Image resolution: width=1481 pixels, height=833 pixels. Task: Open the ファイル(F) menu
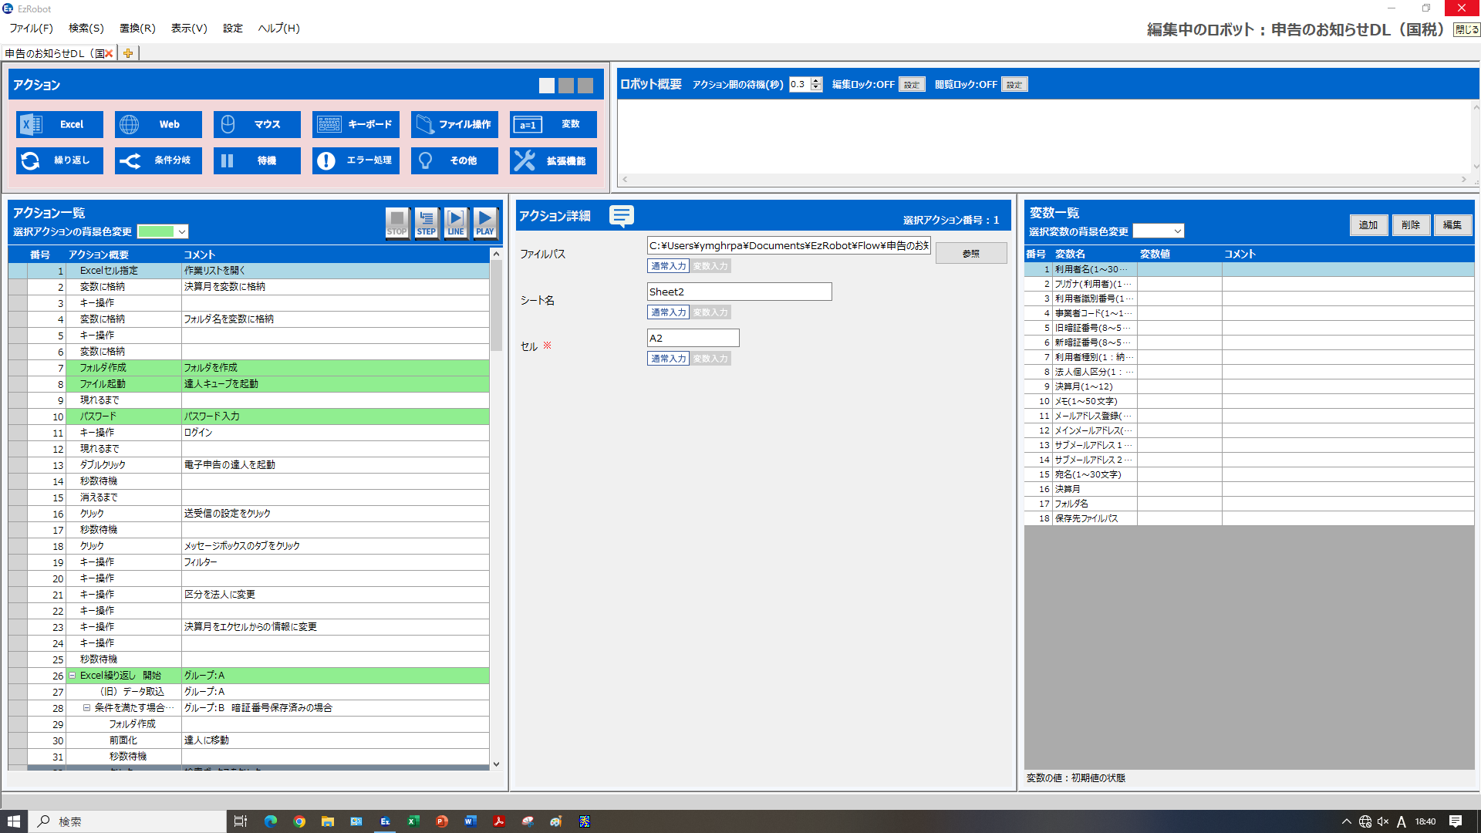point(31,28)
